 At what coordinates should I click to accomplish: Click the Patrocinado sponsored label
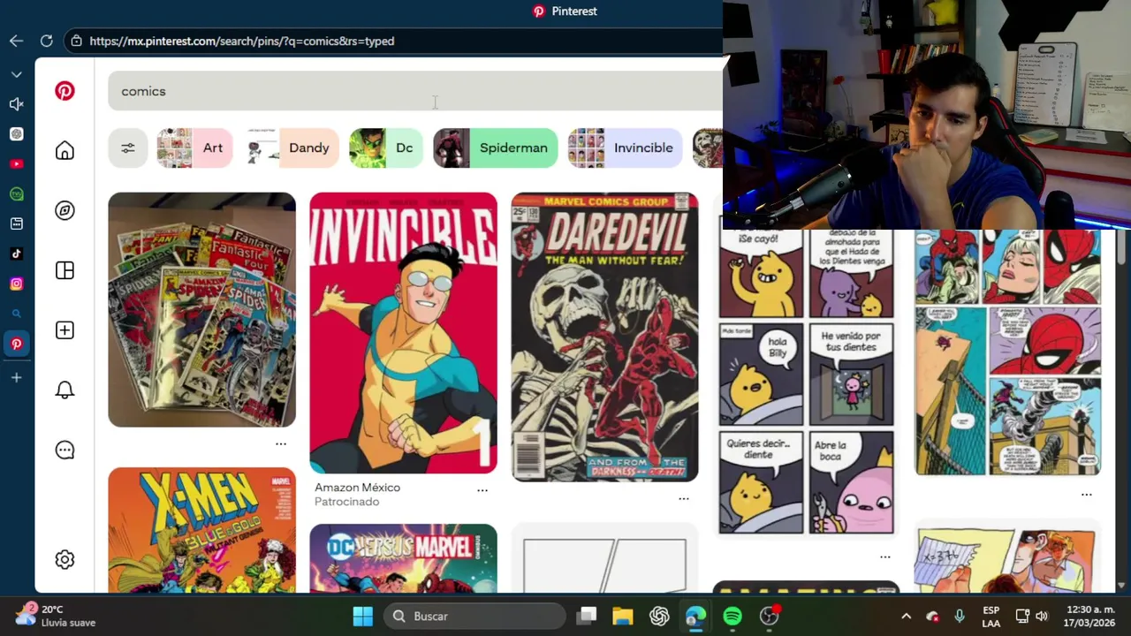point(346,502)
